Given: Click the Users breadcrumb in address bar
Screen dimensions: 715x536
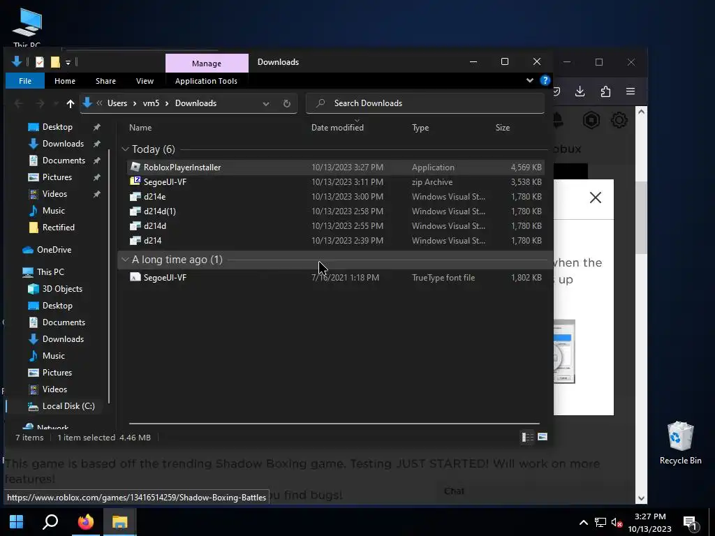Looking at the screenshot, I should pyautogui.click(x=117, y=103).
